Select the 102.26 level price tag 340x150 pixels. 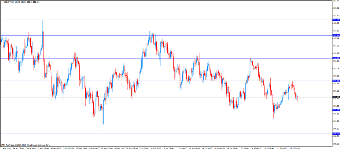pyautogui.click(x=336, y=58)
